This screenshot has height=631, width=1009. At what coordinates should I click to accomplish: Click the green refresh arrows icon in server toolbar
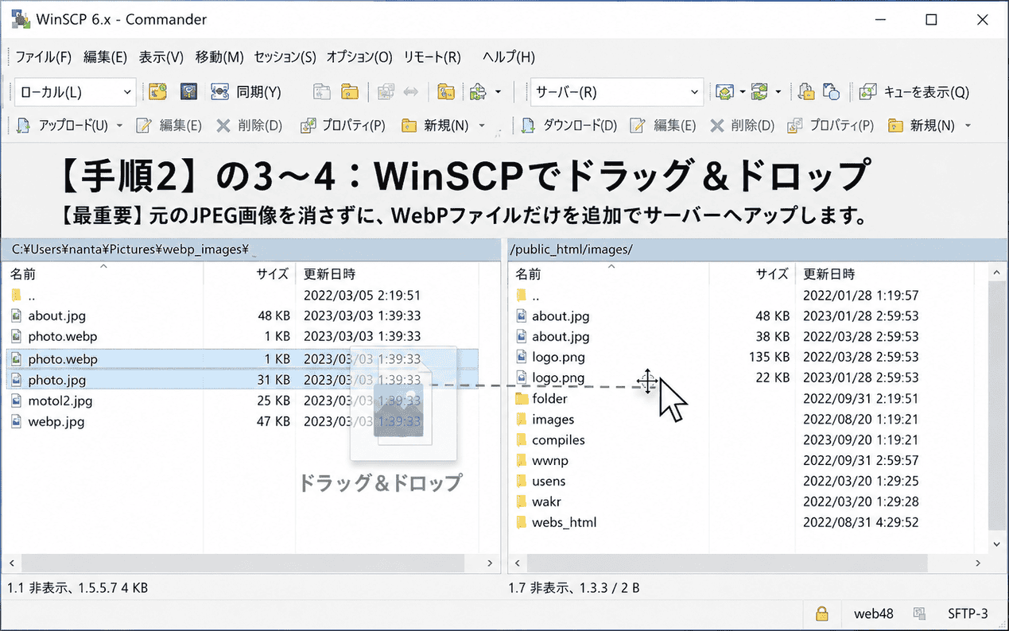759,92
